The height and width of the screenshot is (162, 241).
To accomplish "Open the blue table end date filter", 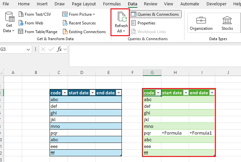I will click(x=118, y=93).
